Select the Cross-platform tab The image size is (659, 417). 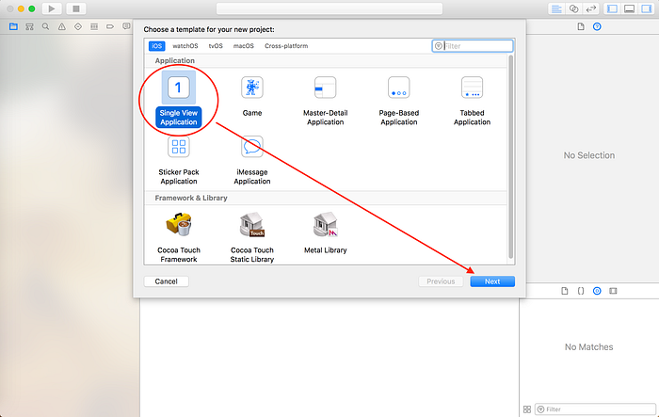pos(286,46)
